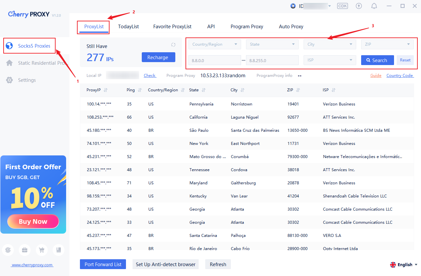Click the upload arrow update icon
Image resolution: width=421 pixels, height=276 pixels.
point(359,6)
